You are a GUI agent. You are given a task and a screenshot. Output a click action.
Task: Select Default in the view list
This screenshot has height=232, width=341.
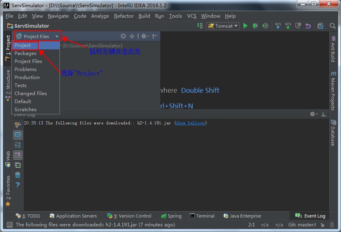pyautogui.click(x=35, y=102)
